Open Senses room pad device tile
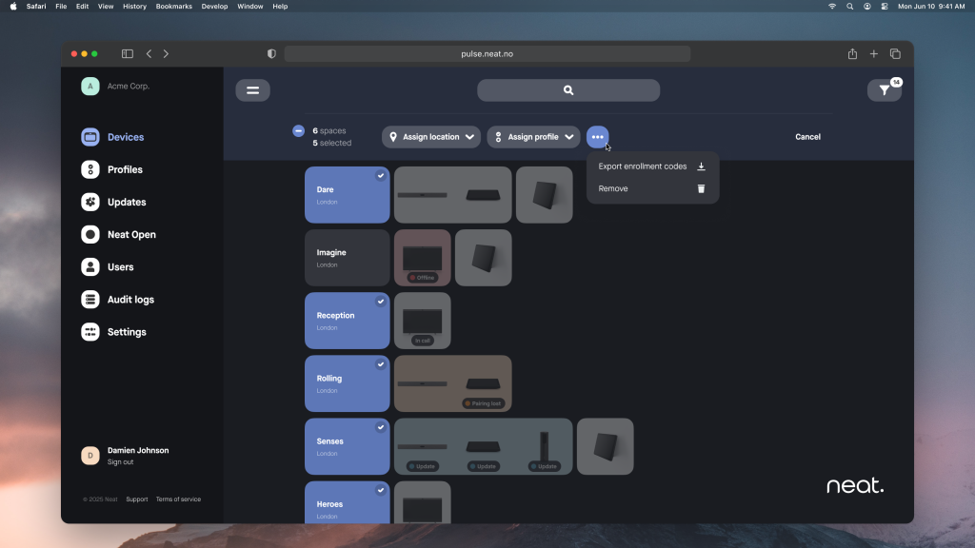 coord(605,447)
